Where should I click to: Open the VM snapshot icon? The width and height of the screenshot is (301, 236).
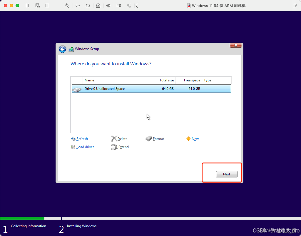click(x=37, y=6)
